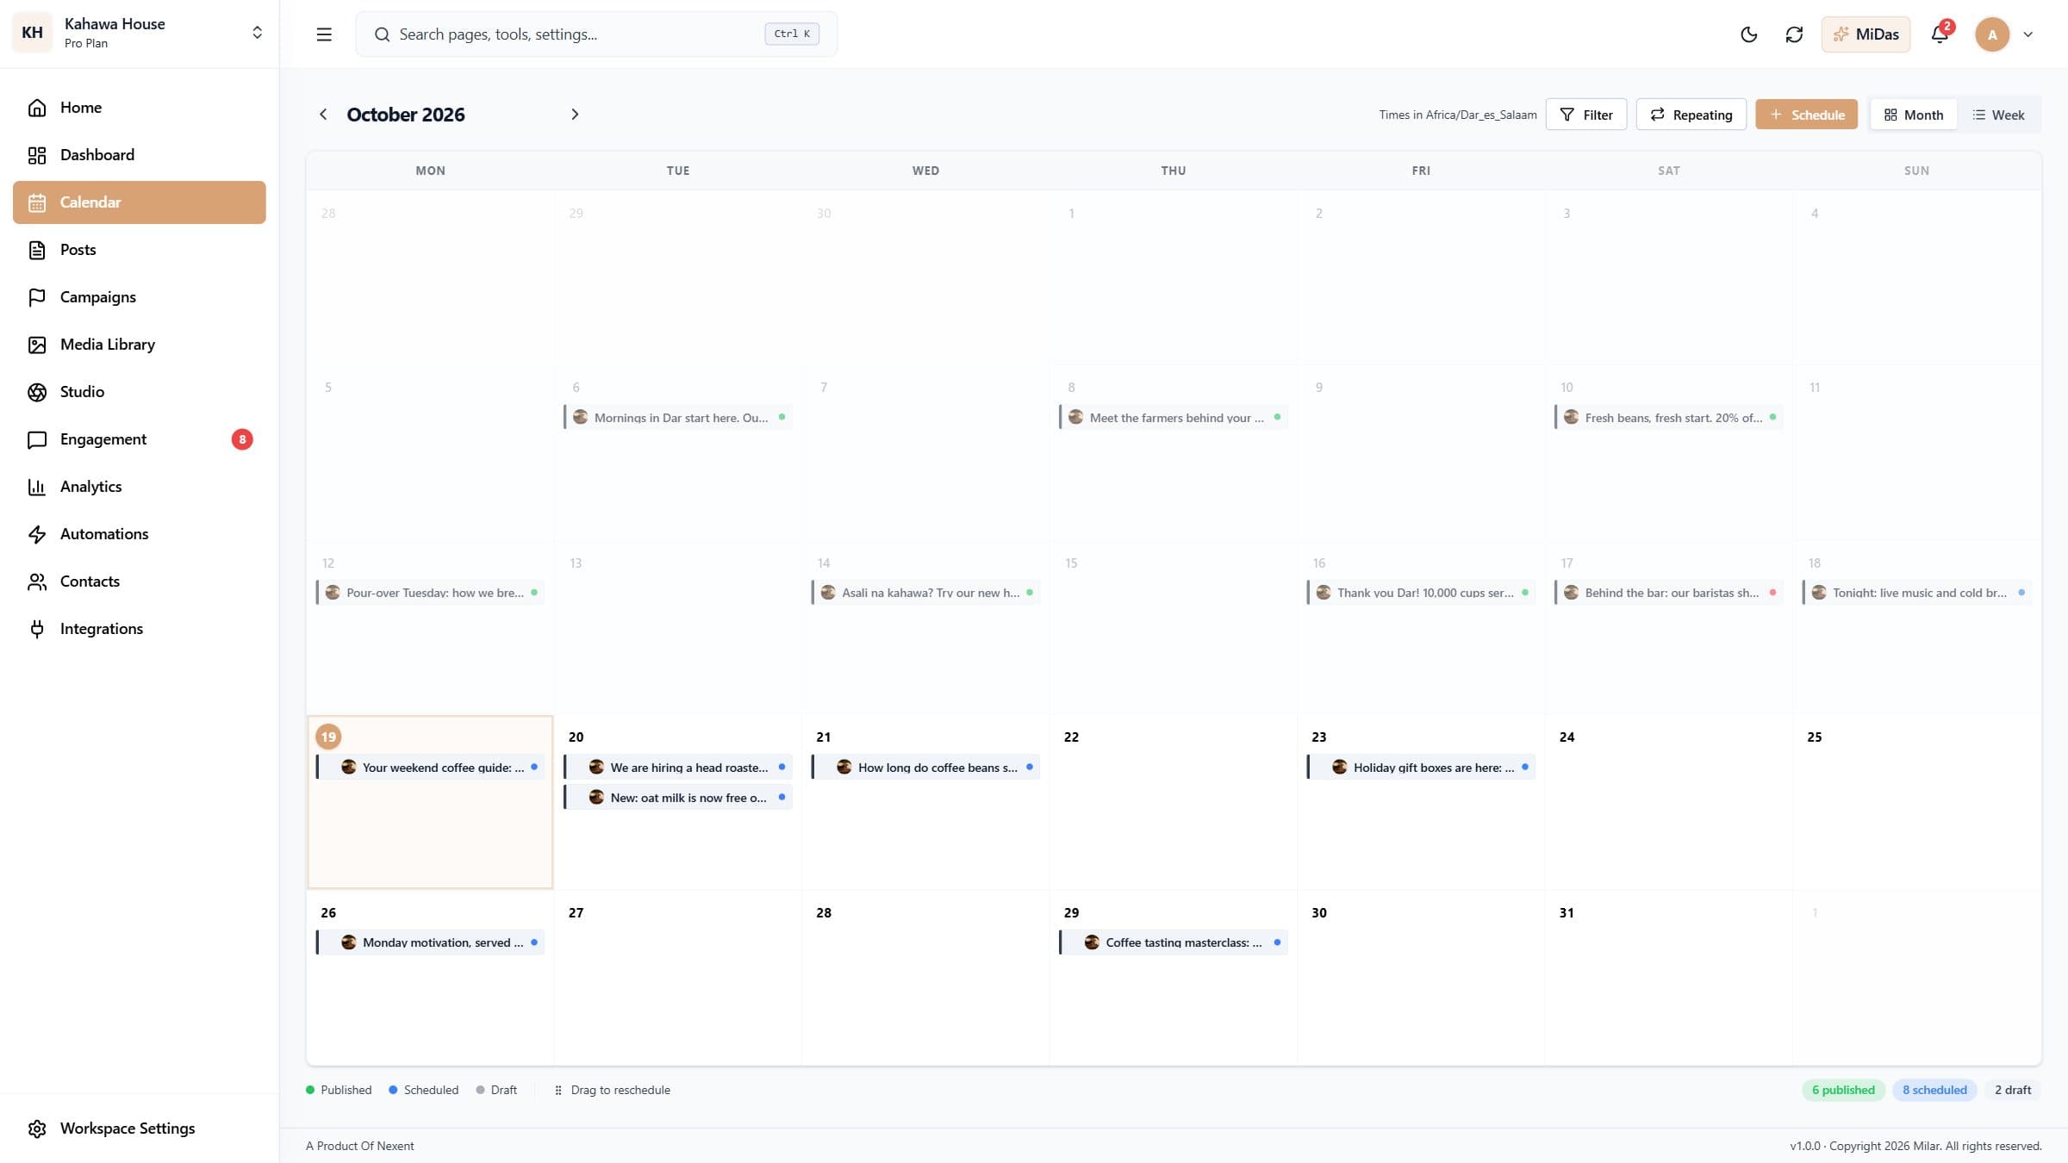Open Contacts people icon
This screenshot has height=1163, width=2068.
37,581
